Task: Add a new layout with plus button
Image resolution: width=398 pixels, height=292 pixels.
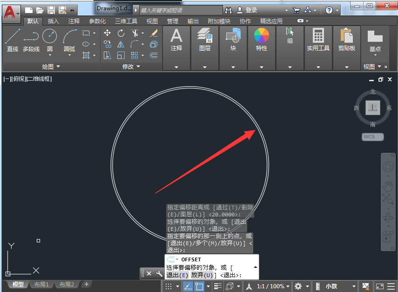Action: [87, 284]
